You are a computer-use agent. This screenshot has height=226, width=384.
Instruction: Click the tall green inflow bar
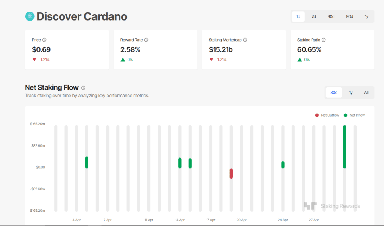[345, 147]
